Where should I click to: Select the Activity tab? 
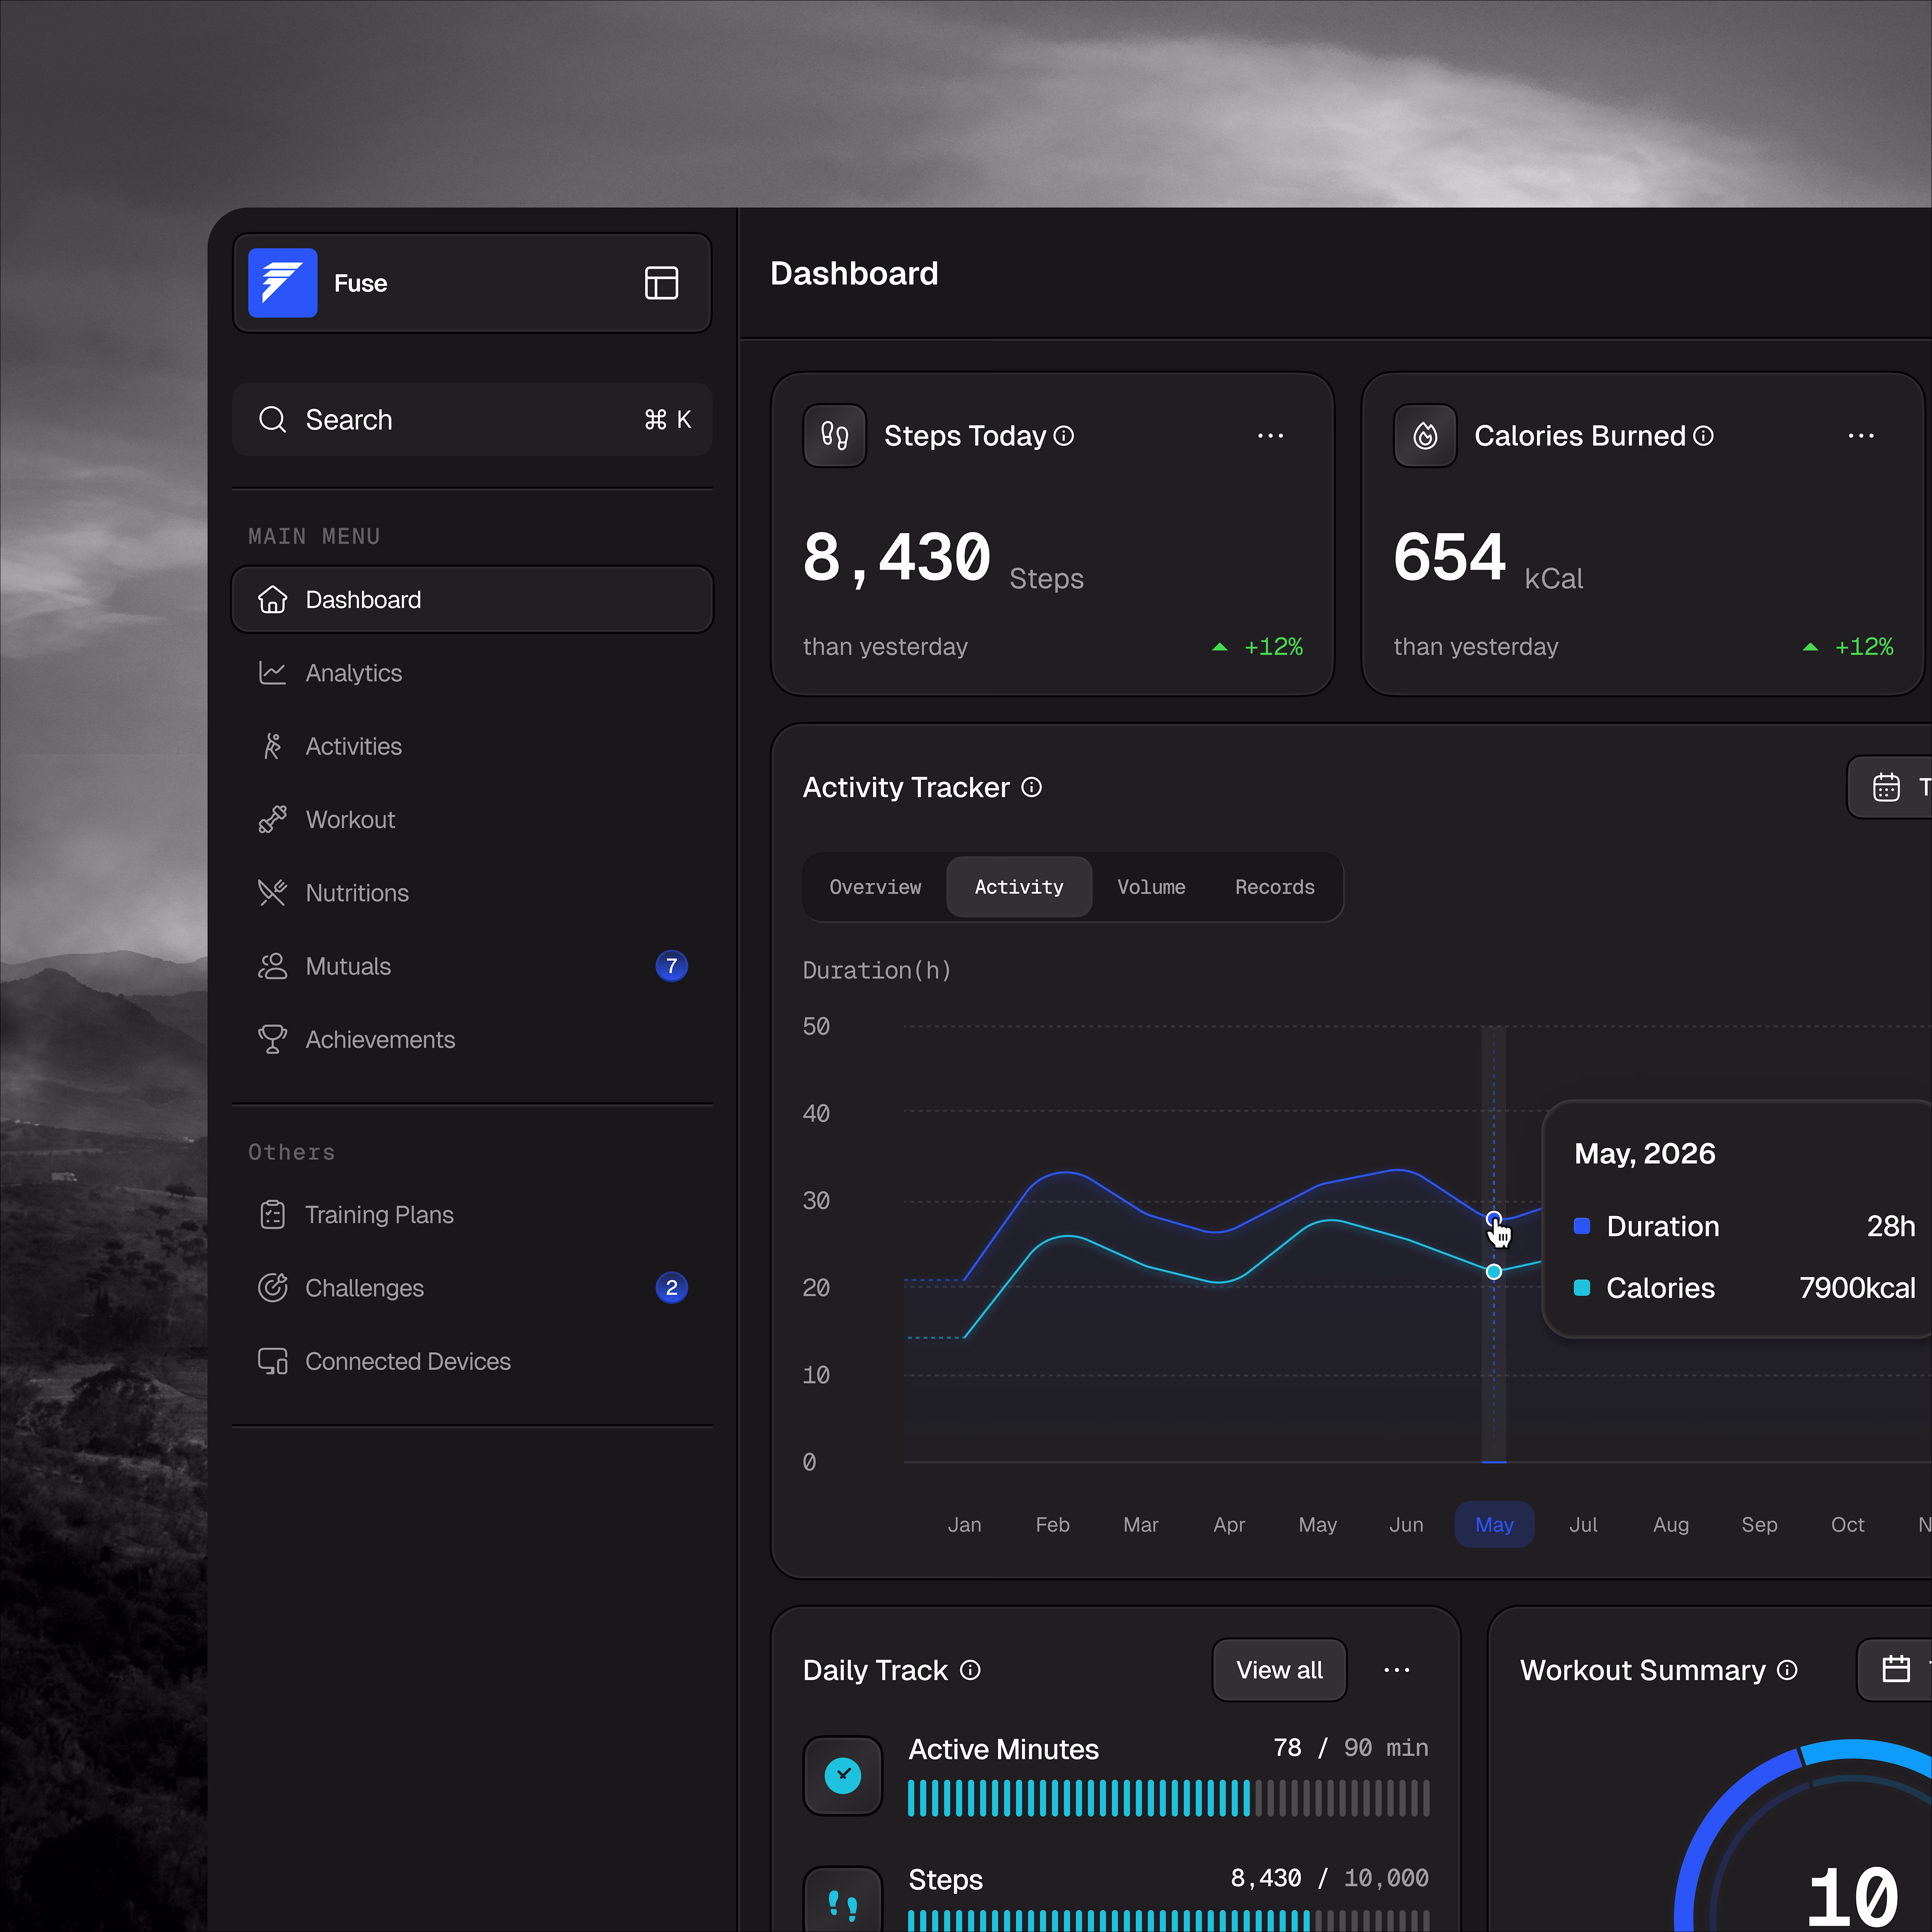pyautogui.click(x=1019, y=887)
